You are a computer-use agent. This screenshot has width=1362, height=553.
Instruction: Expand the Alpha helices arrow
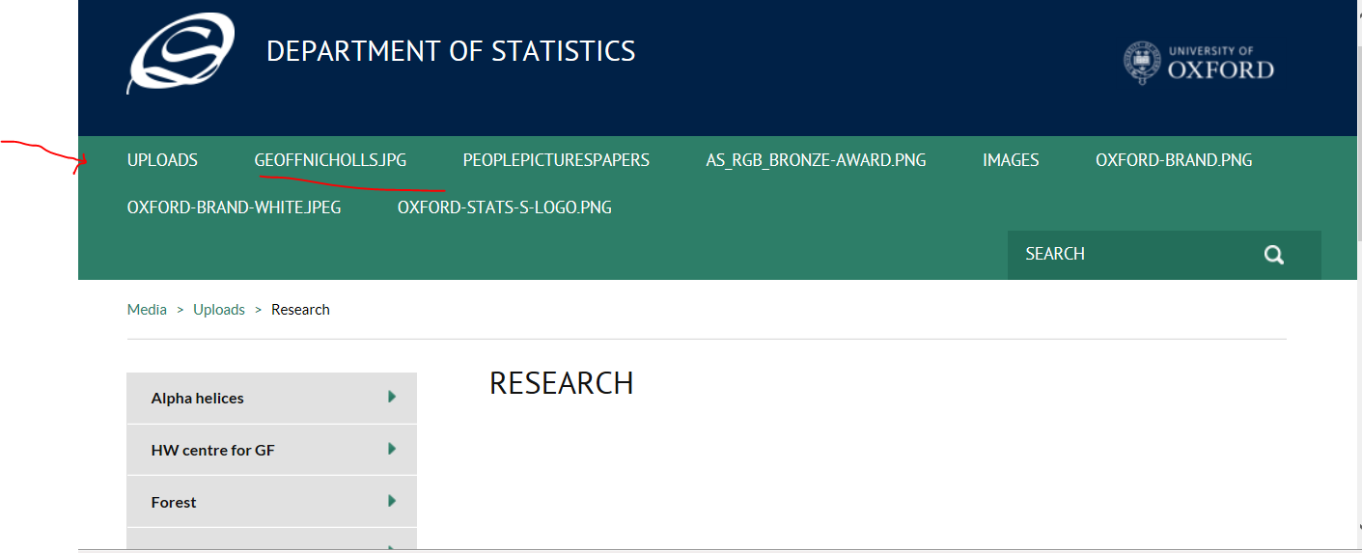pos(392,397)
